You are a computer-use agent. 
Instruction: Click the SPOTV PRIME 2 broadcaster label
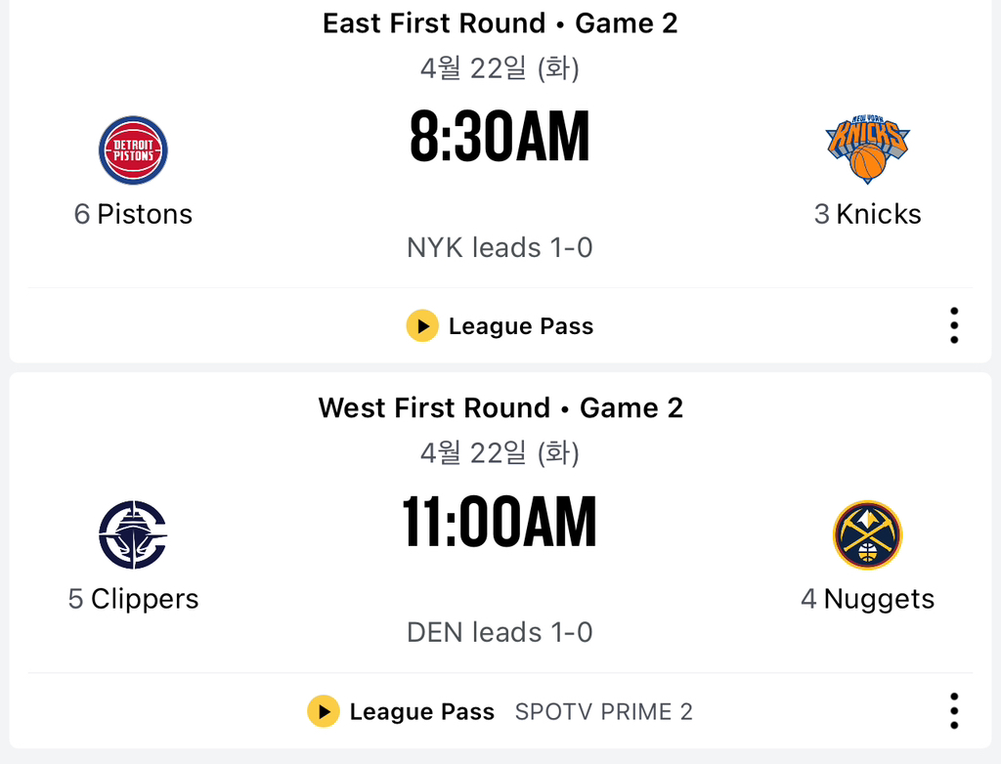603,712
